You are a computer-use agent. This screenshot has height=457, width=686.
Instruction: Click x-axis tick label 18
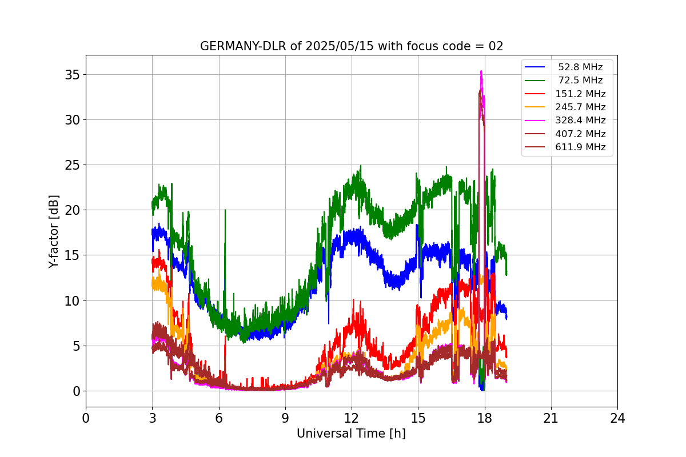(485, 418)
